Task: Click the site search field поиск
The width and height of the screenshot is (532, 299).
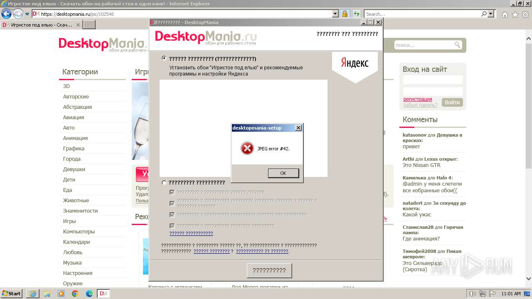Action: click(x=423, y=45)
